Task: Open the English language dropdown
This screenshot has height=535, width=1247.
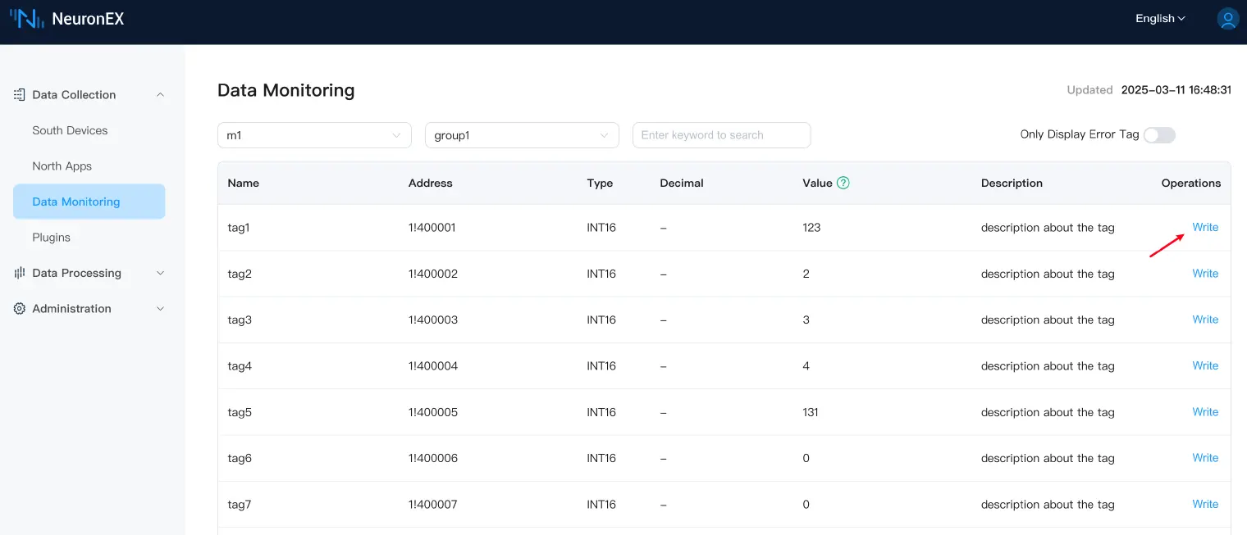Action: [x=1160, y=19]
